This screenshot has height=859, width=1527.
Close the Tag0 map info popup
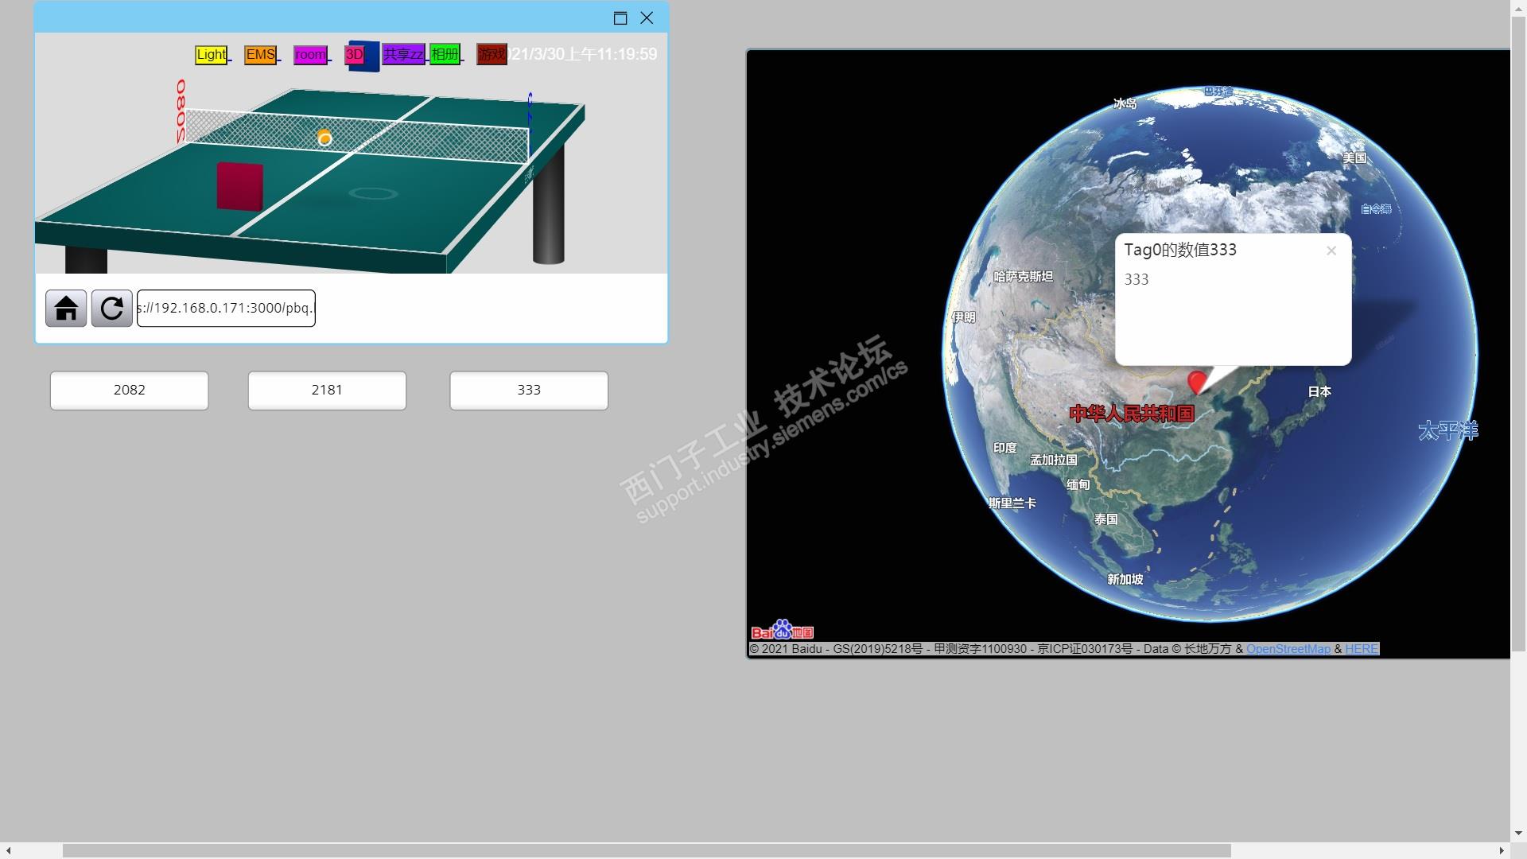pyautogui.click(x=1331, y=251)
